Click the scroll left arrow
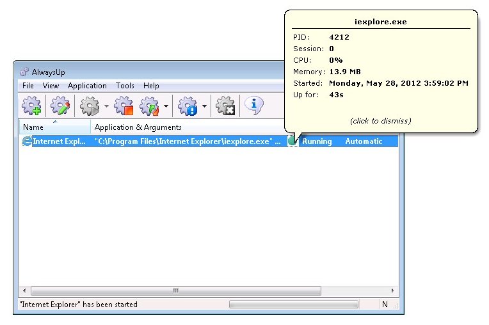 pyautogui.click(x=24, y=290)
